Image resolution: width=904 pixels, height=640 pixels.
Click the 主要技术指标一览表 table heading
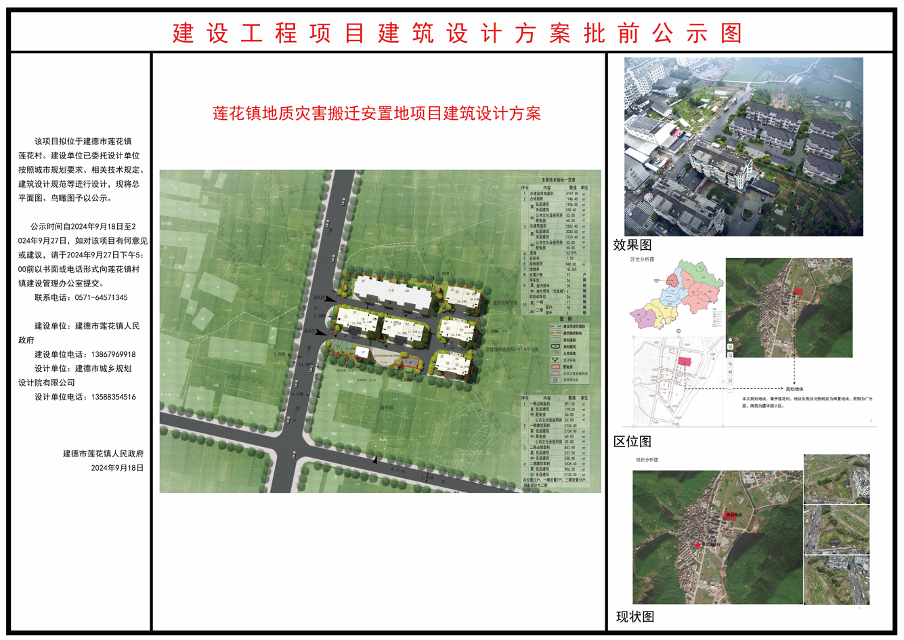[x=558, y=180]
